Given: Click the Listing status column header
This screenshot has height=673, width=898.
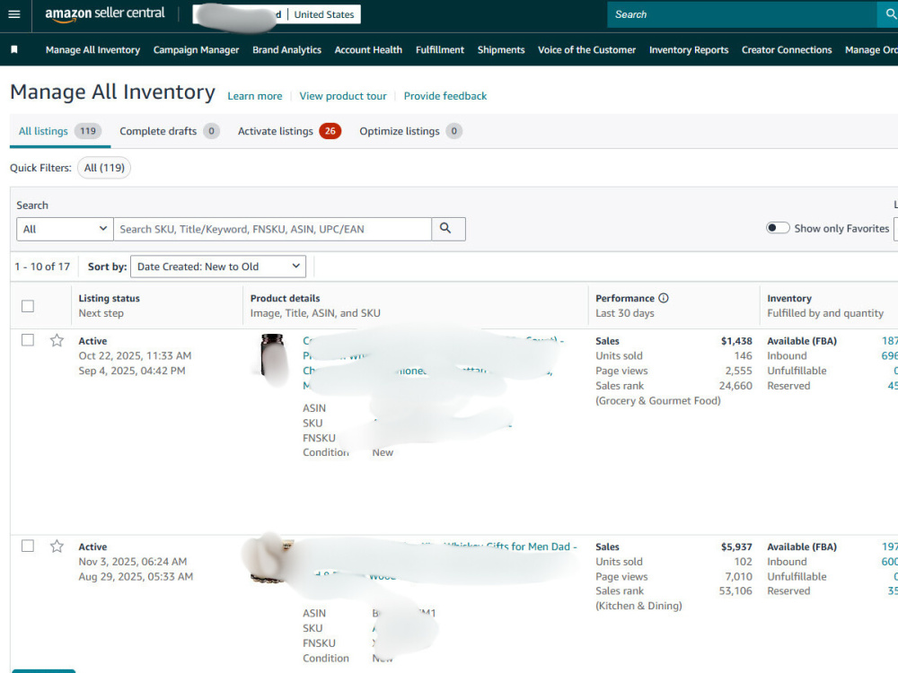Looking at the screenshot, I should [109, 298].
